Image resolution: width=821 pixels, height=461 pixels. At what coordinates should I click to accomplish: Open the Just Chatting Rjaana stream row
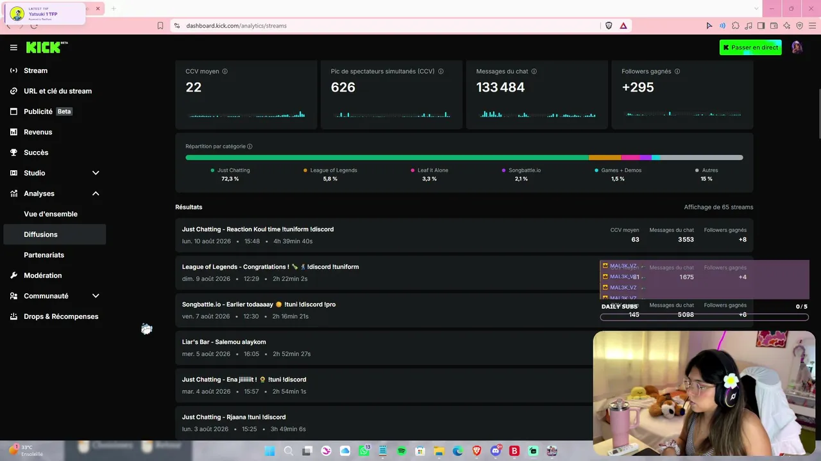tap(464, 423)
